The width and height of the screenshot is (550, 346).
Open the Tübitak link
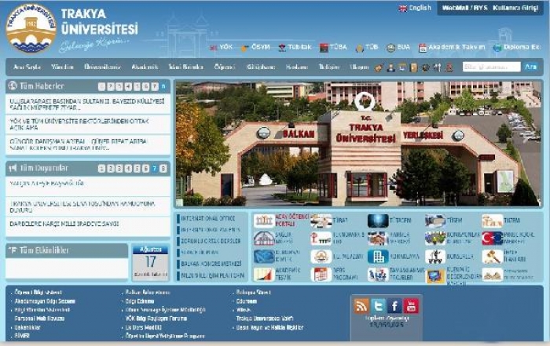coord(295,47)
